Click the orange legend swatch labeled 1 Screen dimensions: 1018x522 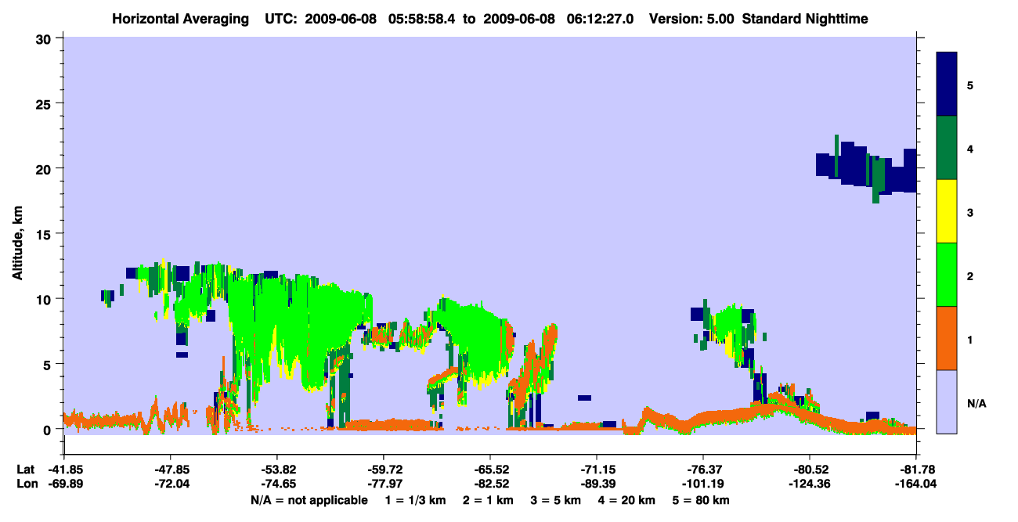click(x=947, y=338)
